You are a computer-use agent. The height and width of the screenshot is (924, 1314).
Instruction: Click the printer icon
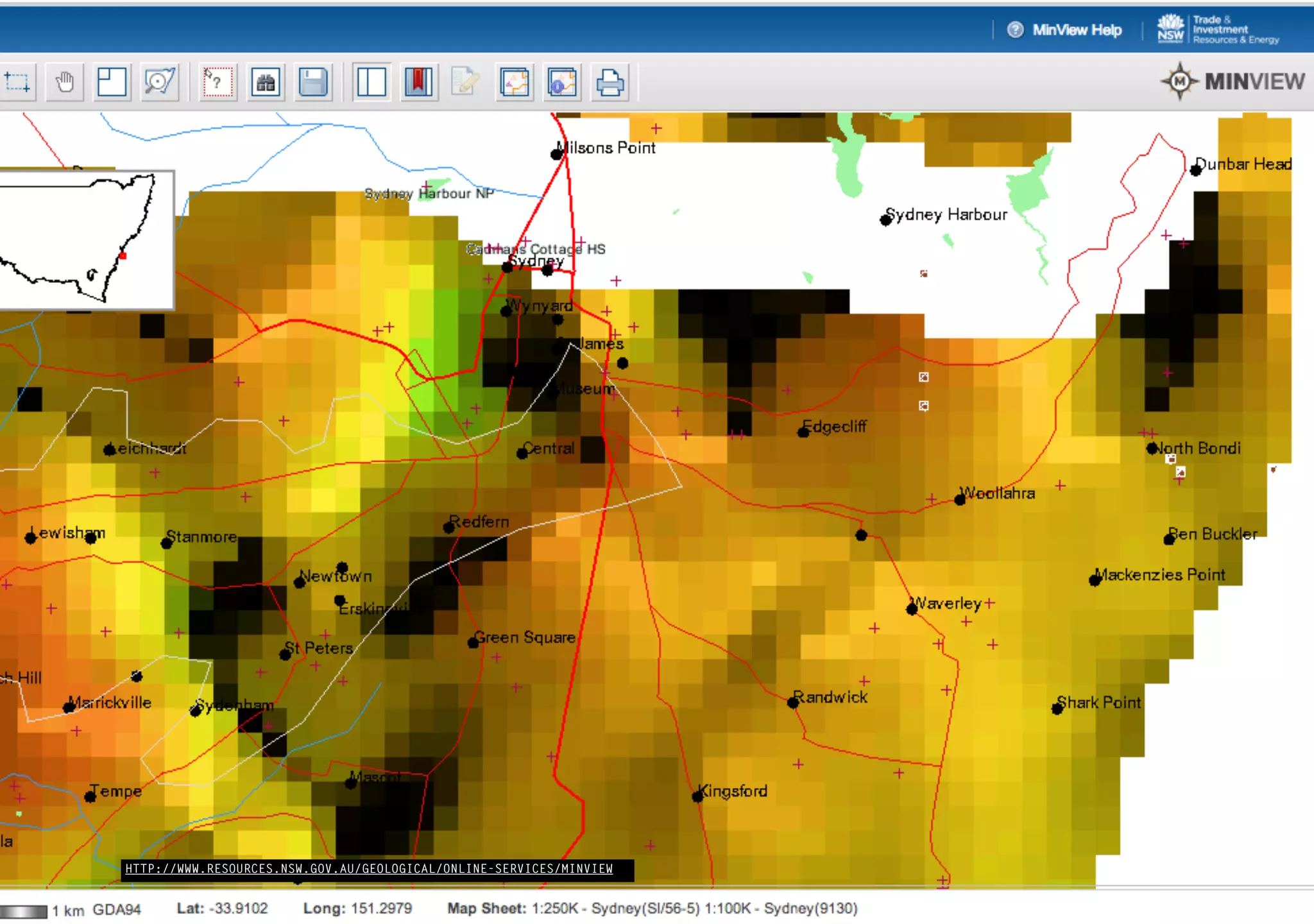(610, 82)
